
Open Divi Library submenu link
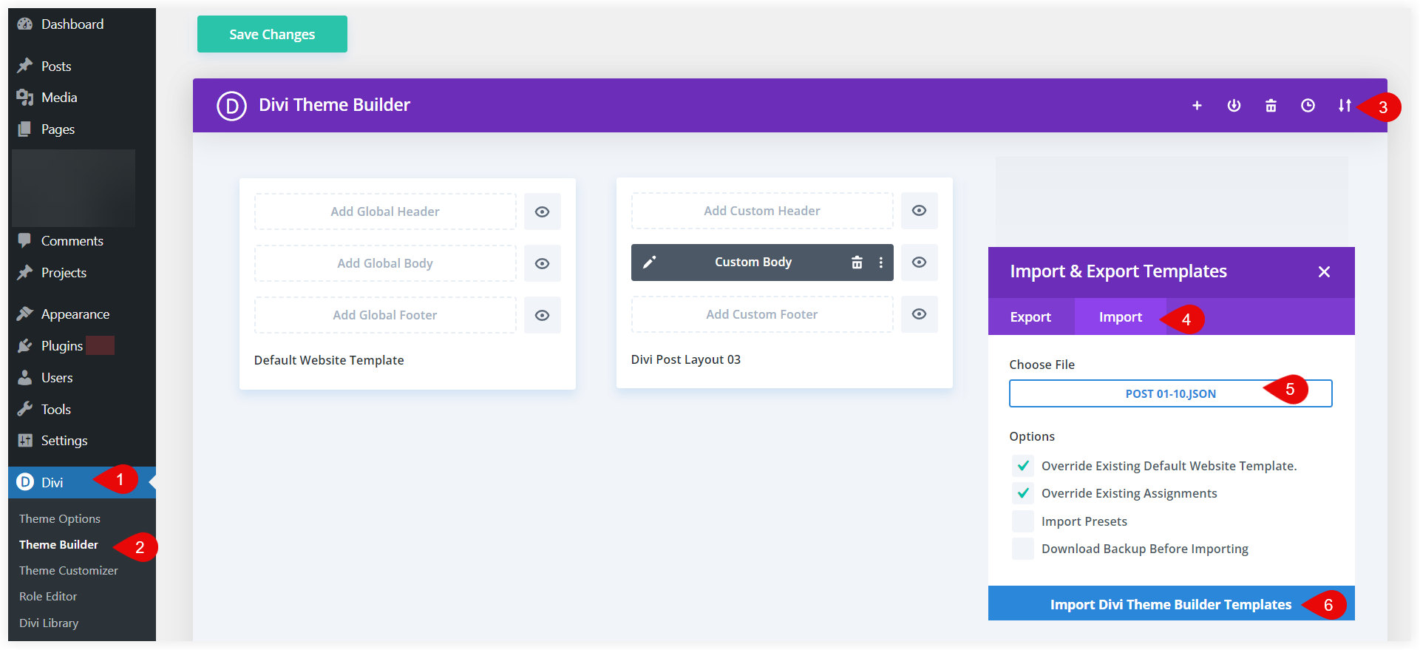tap(49, 623)
